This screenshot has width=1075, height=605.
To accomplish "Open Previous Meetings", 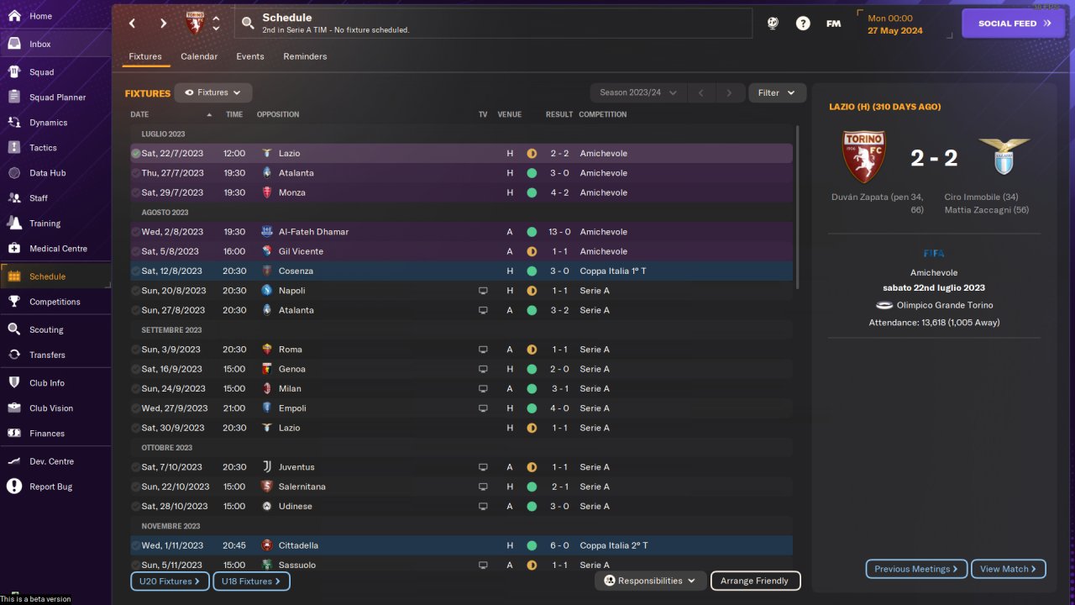I will (x=916, y=569).
